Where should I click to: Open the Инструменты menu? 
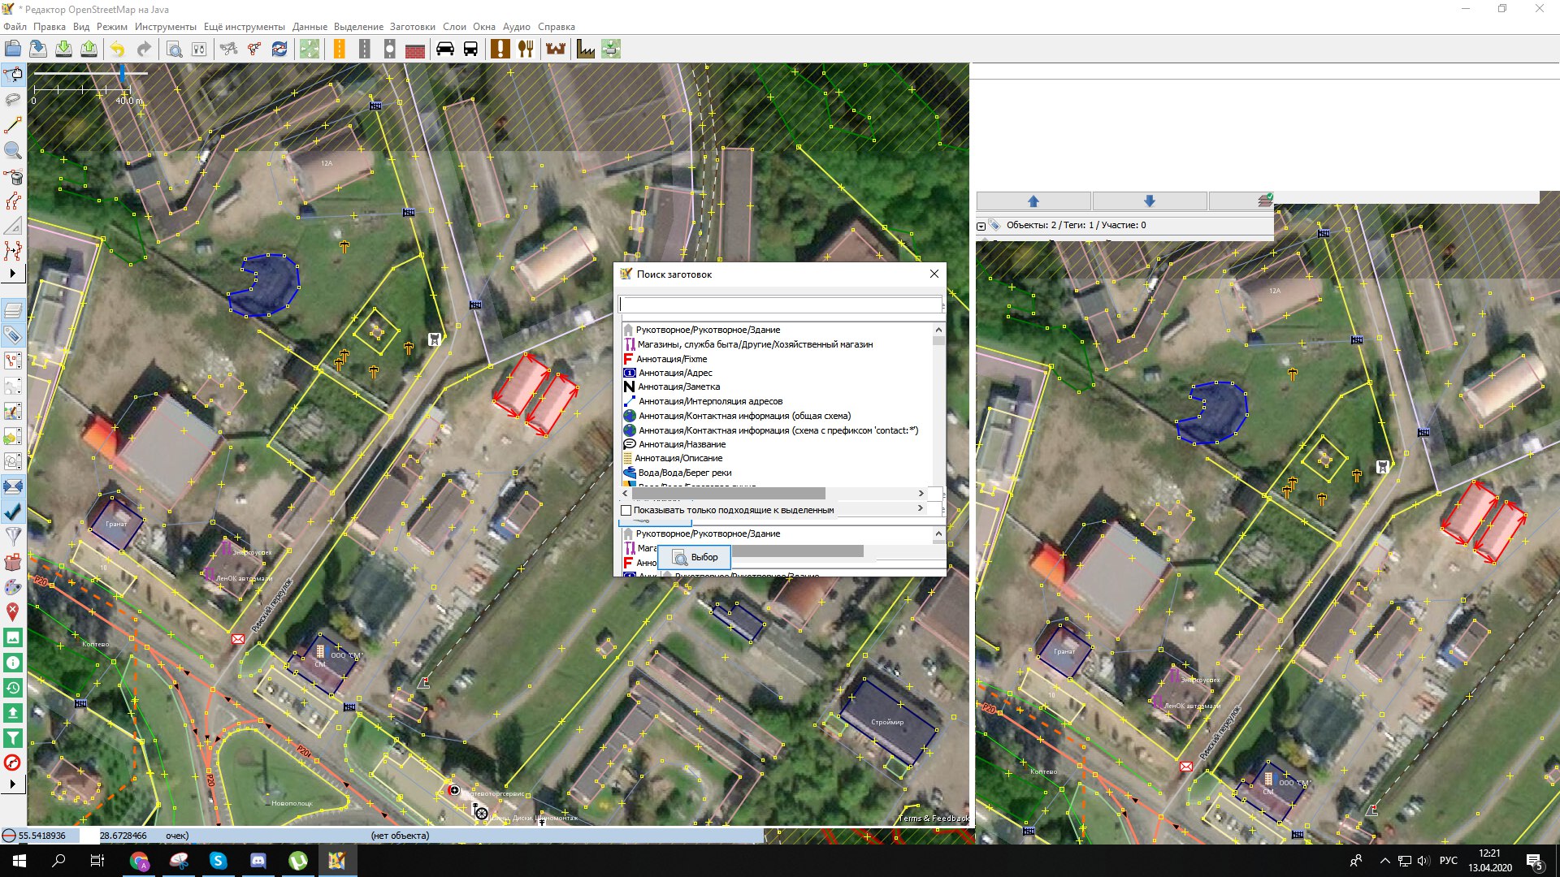(165, 27)
